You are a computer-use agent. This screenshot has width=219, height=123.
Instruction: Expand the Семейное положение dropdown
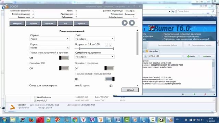[94, 57]
